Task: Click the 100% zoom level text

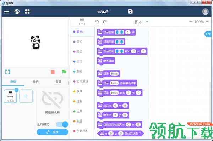Action: click(x=199, y=22)
